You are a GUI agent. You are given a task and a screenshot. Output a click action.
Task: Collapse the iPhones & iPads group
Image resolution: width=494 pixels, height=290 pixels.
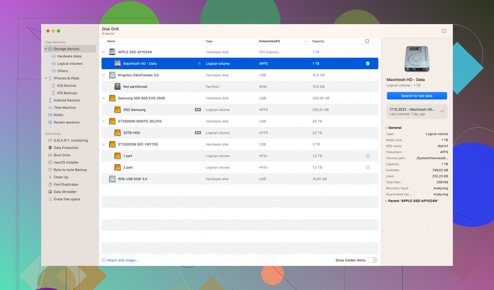46,78
